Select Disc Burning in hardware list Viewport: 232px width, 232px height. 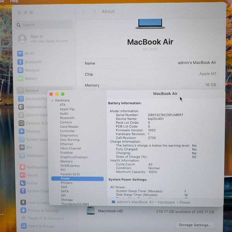click(70, 140)
